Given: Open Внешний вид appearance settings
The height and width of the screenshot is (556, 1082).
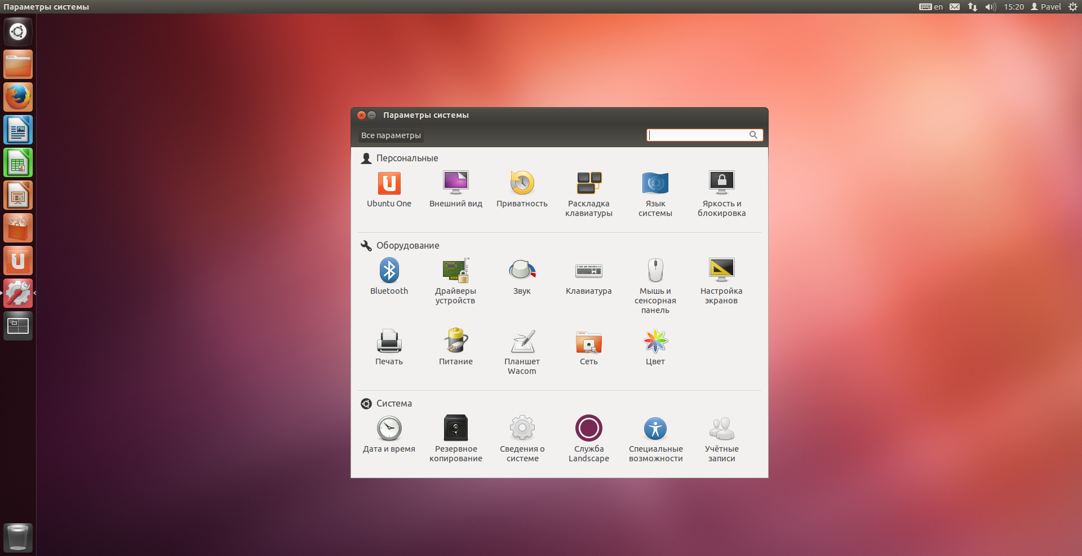Looking at the screenshot, I should [455, 189].
